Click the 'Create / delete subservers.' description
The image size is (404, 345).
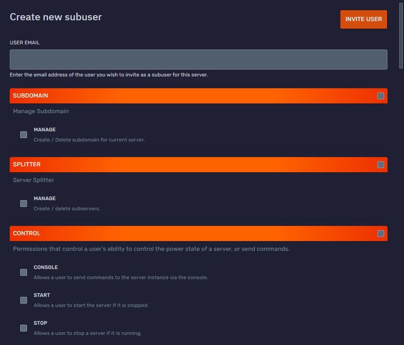point(67,209)
